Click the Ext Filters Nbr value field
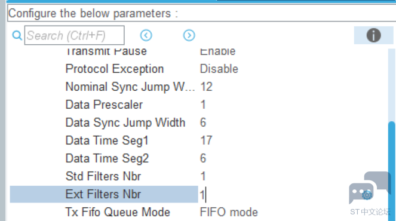 pos(293,195)
